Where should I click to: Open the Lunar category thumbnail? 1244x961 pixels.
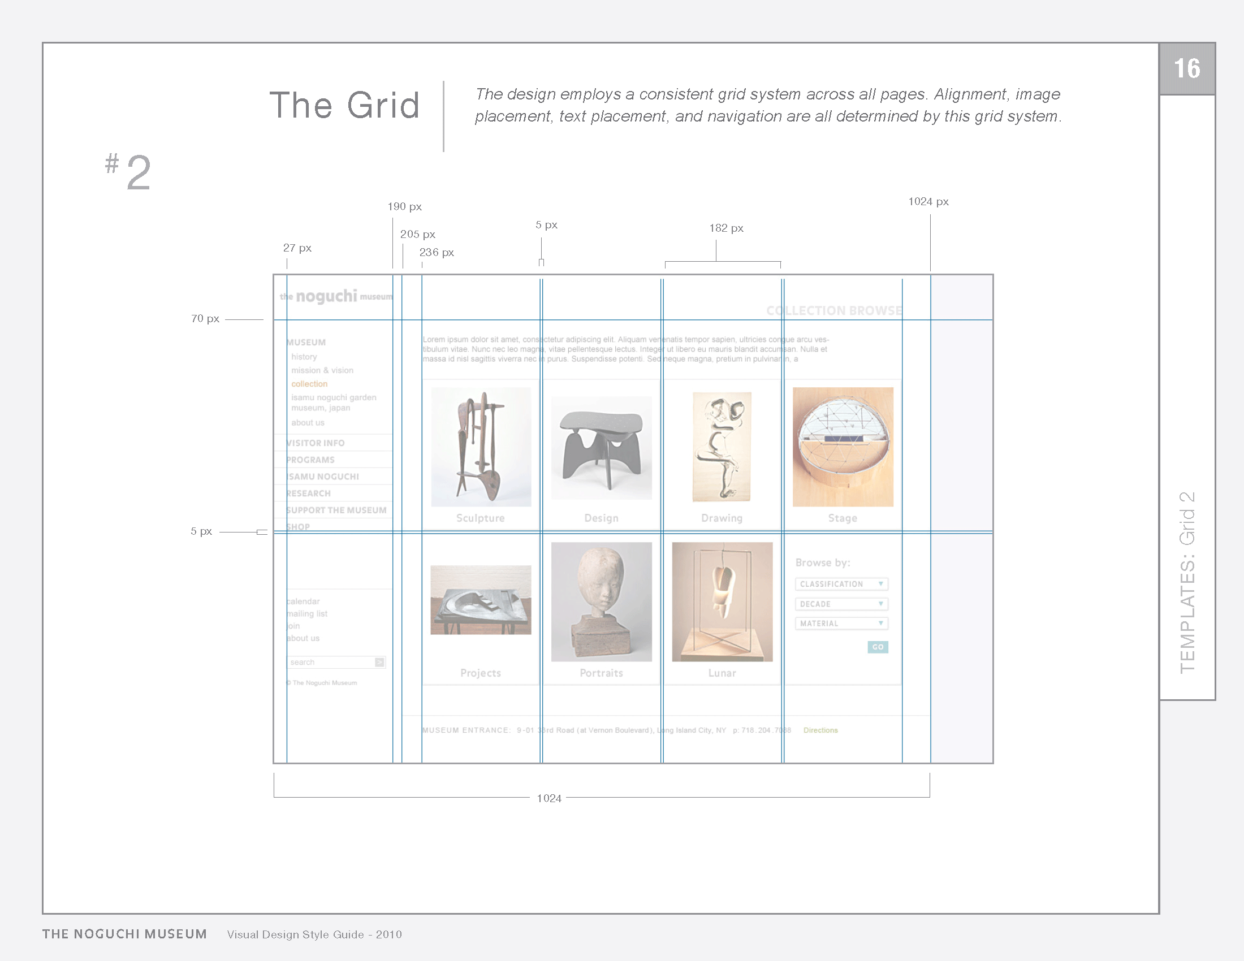coord(722,602)
